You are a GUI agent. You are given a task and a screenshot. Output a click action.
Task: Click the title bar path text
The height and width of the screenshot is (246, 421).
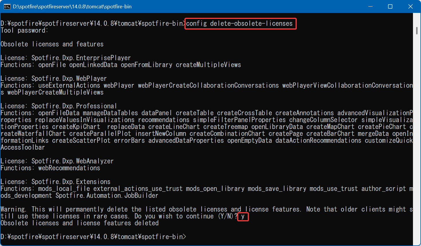[72, 7]
